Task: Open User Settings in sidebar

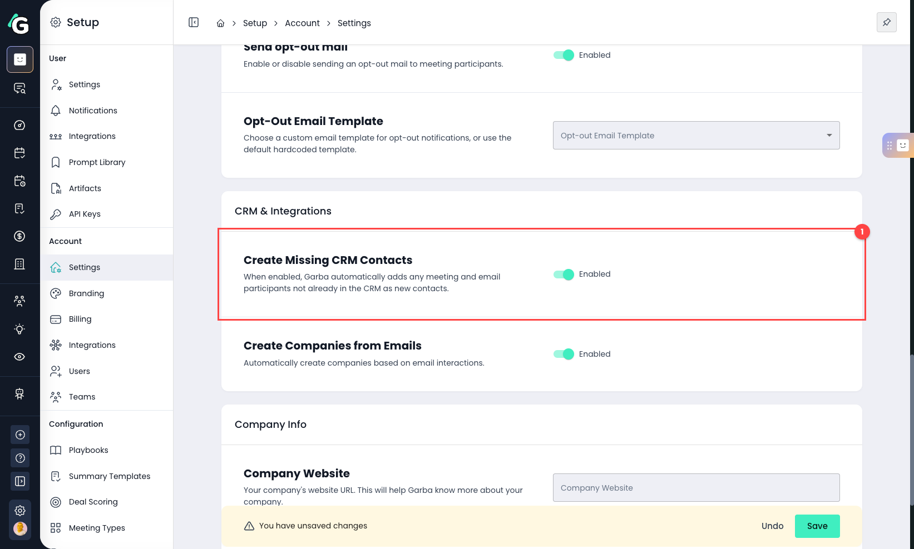Action: [107, 84]
